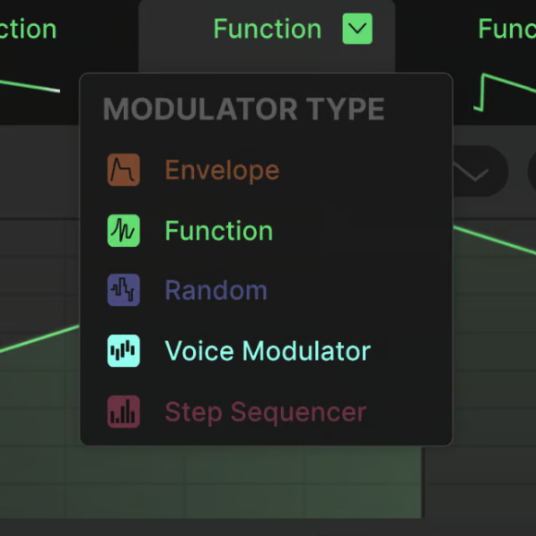Pick Random as modulator type
Screen dimensions: 536x536
[x=216, y=290]
